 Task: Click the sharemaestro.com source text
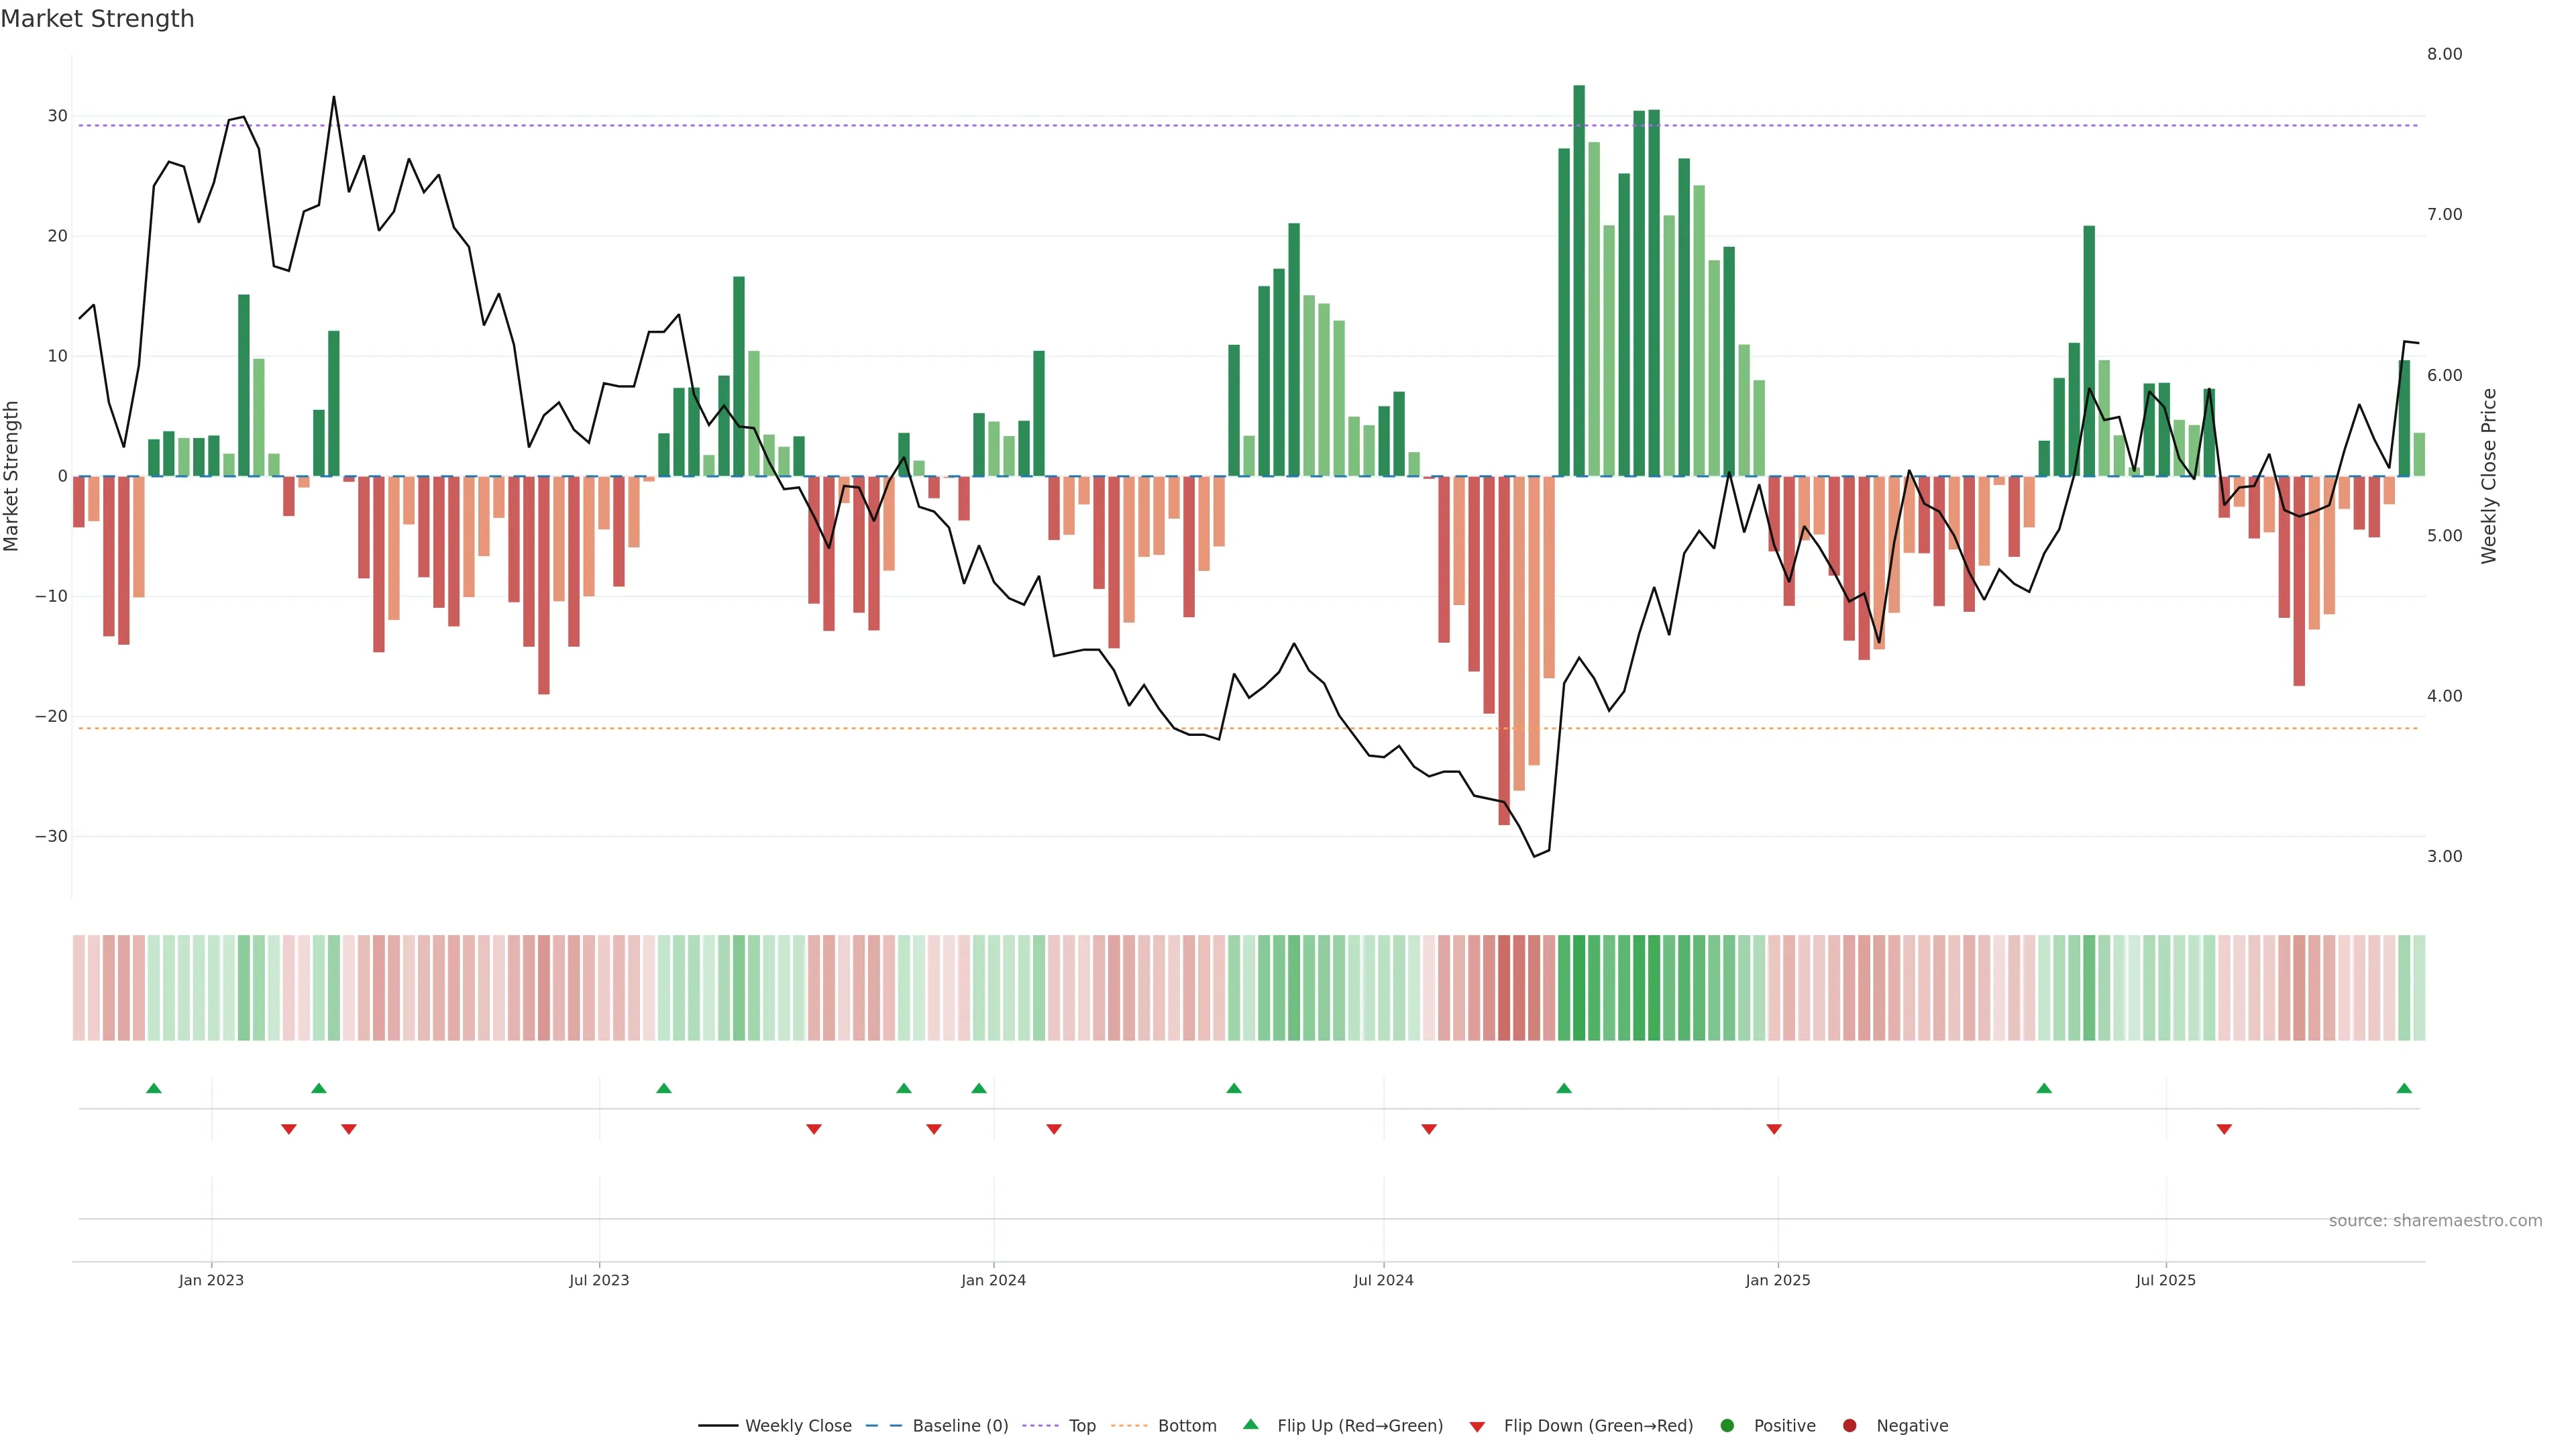2435,1221
